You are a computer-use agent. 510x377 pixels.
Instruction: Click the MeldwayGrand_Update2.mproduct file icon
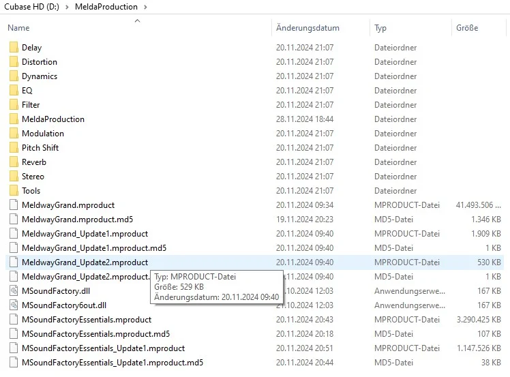coord(14,262)
